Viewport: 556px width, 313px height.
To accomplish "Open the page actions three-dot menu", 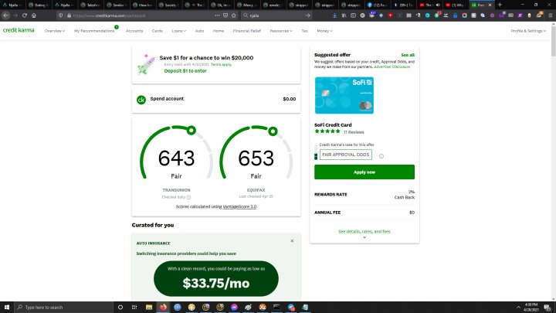I will [x=217, y=15].
